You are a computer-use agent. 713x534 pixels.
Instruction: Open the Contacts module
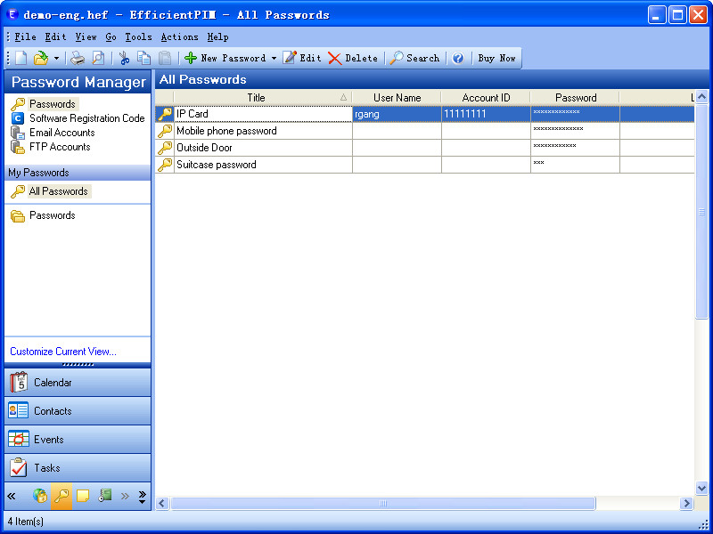click(78, 411)
